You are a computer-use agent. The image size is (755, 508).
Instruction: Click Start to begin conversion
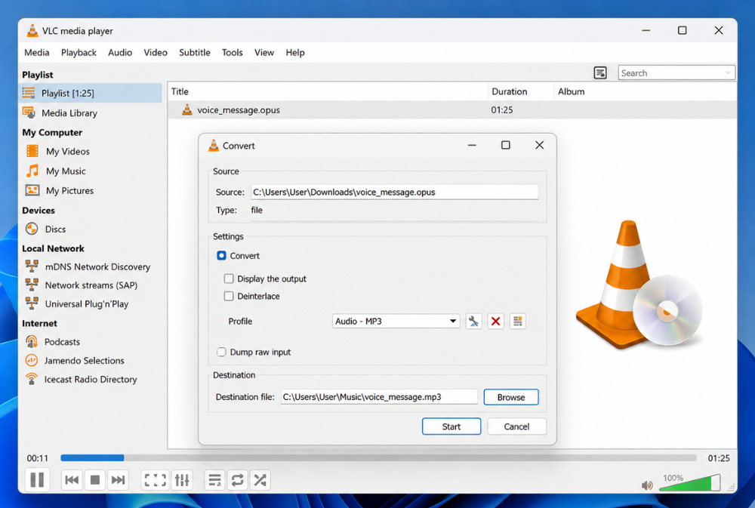[451, 426]
